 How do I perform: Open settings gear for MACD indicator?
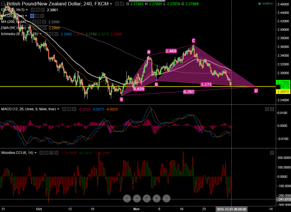[69, 109]
